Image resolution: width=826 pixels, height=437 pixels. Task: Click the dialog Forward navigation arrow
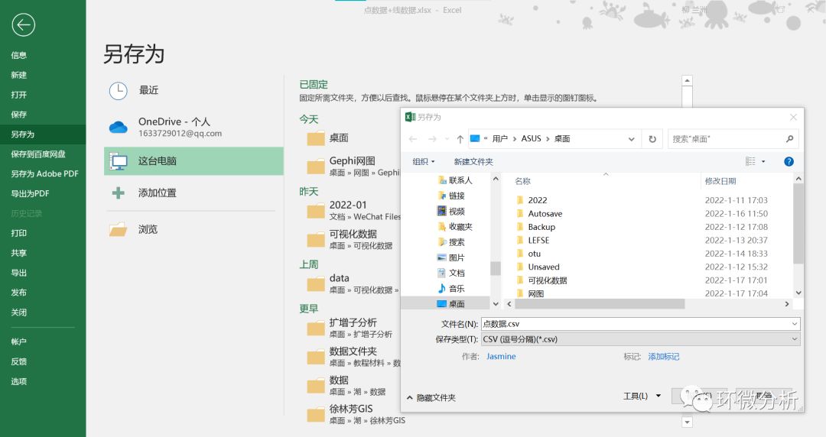tap(432, 139)
